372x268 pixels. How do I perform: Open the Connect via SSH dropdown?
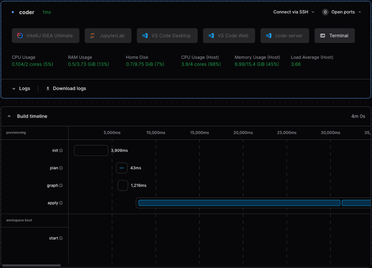pos(294,12)
